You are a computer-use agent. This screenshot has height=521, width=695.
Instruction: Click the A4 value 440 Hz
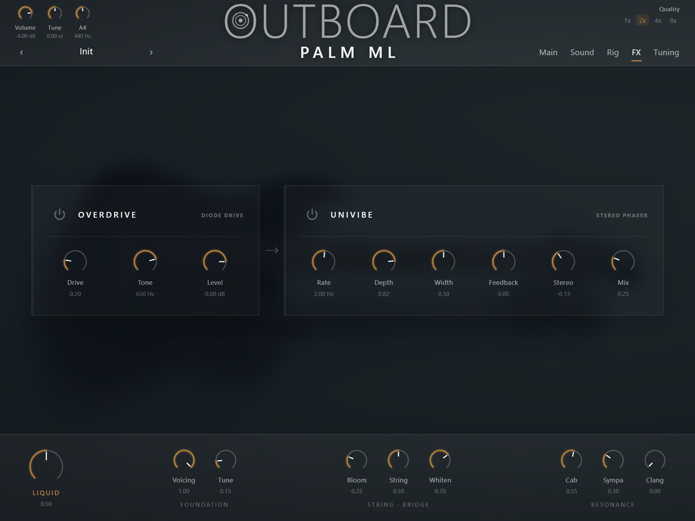pyautogui.click(x=83, y=36)
